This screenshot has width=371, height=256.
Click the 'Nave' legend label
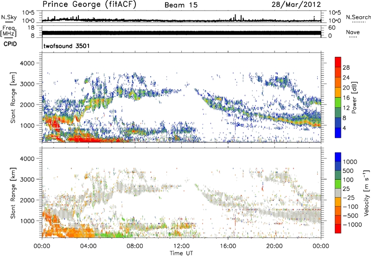coord(353,32)
